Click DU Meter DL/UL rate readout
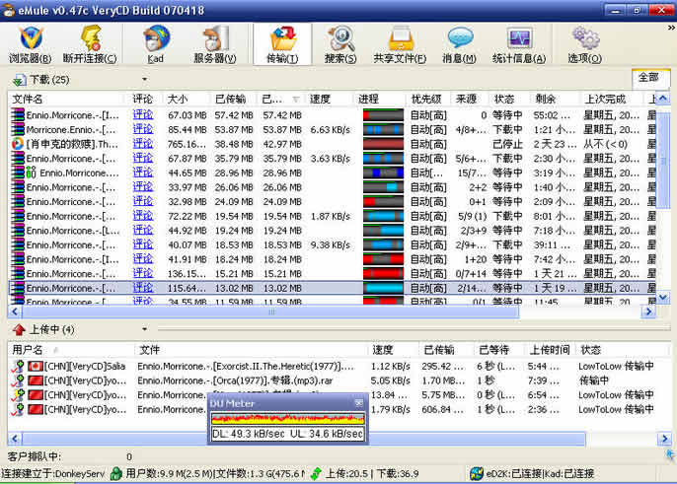Viewport: 677px width, 484px height. 287,434
